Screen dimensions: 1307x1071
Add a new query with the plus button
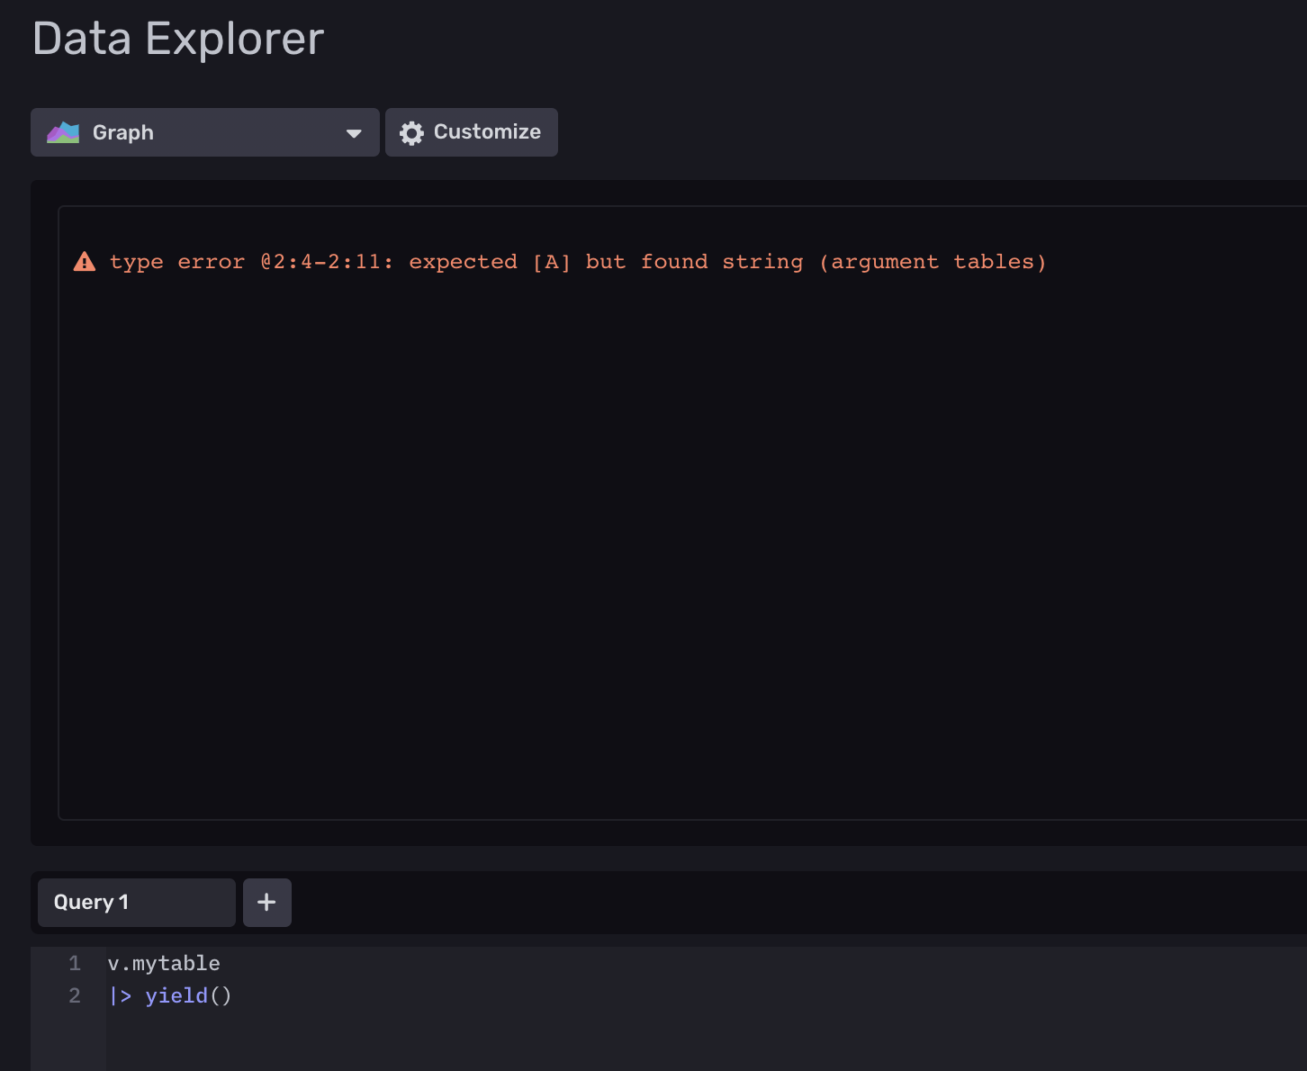coord(266,902)
